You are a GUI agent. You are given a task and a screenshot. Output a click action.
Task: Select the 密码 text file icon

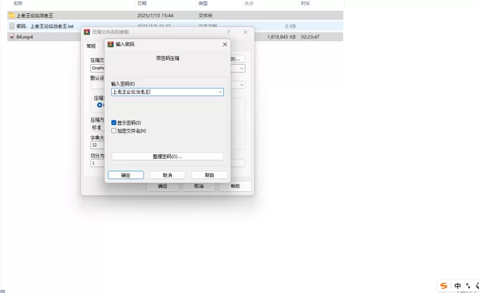pyautogui.click(x=11, y=26)
